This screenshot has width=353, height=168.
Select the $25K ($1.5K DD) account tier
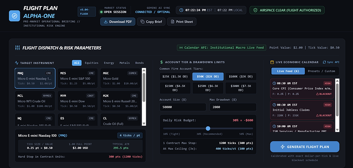click(175, 76)
